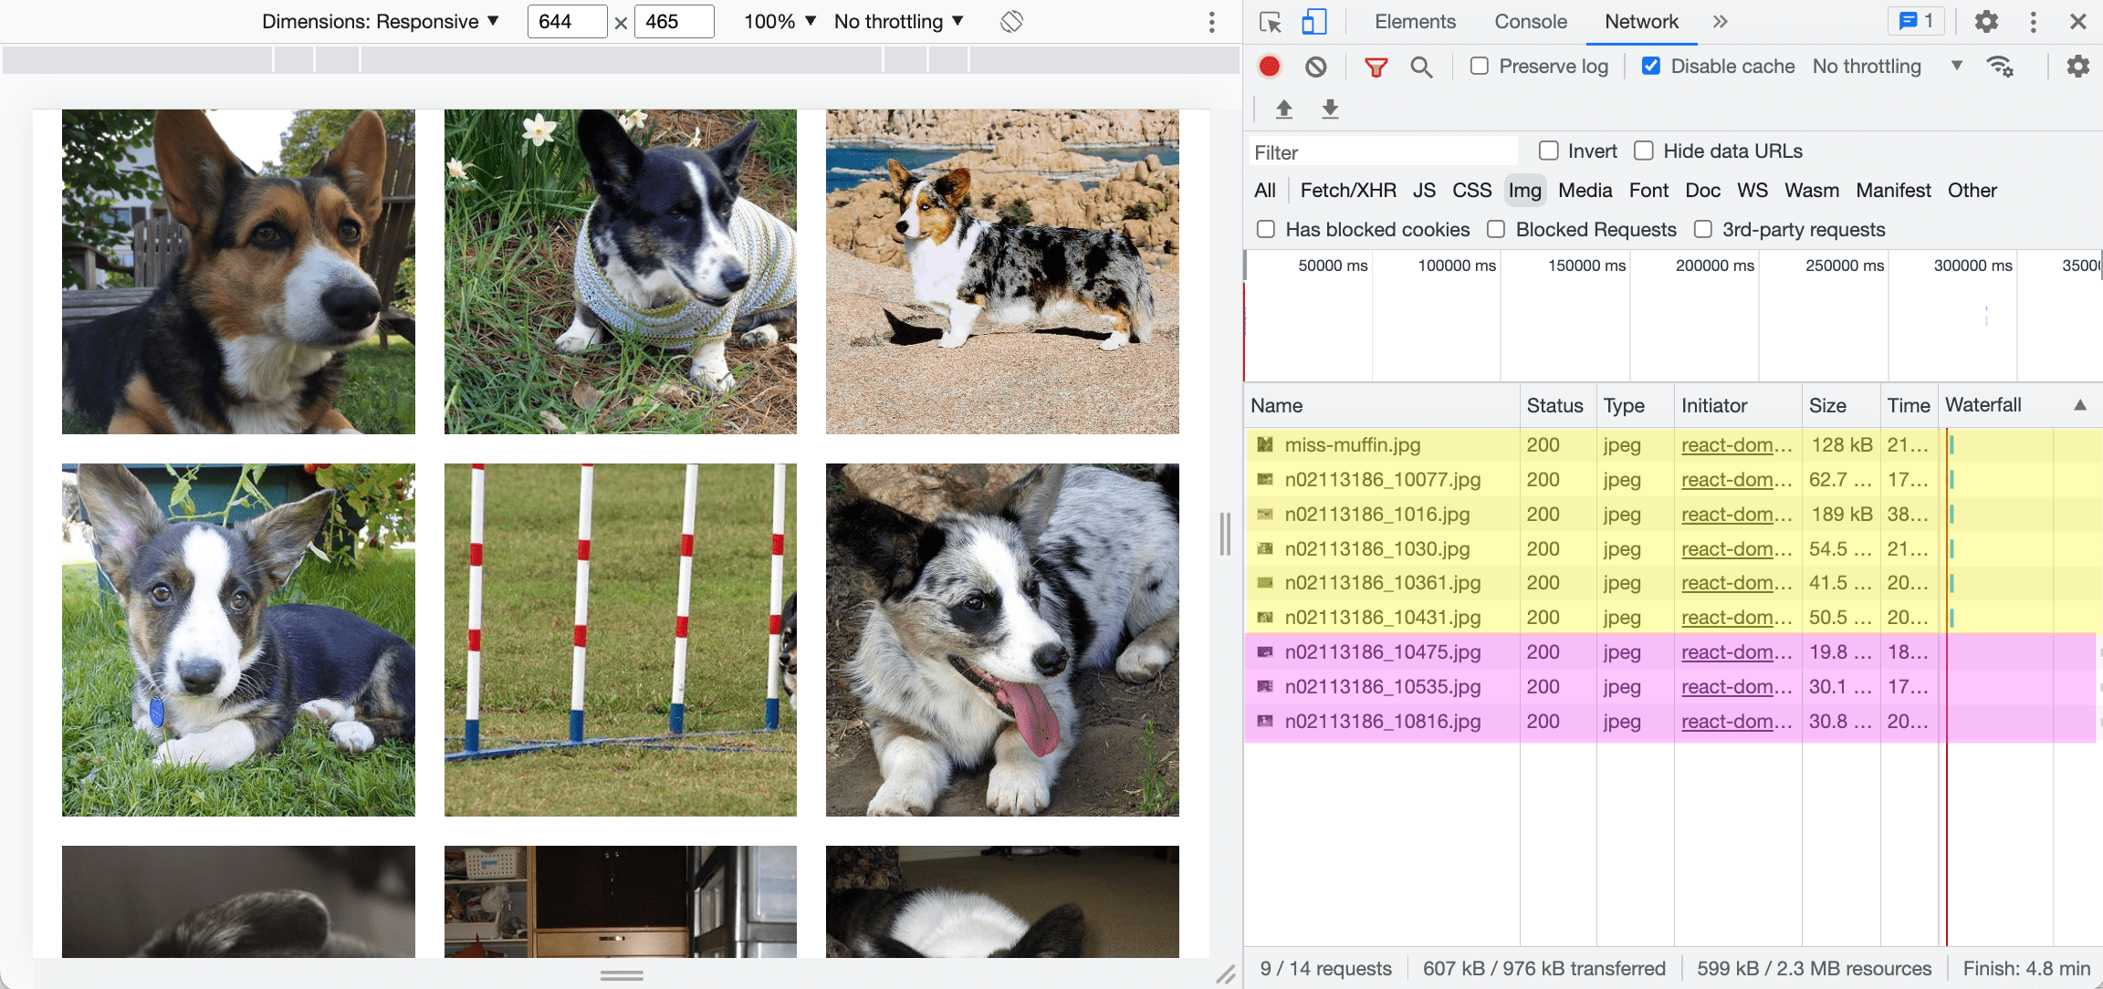Screen dimensions: 2103x989
Task: Grab the viewport right-edge resize handle
Action: click(1225, 534)
